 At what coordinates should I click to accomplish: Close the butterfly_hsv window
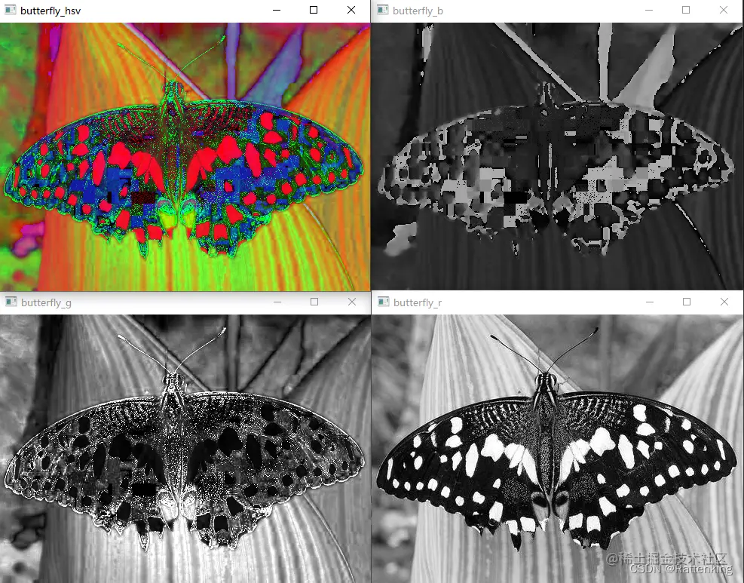click(351, 10)
